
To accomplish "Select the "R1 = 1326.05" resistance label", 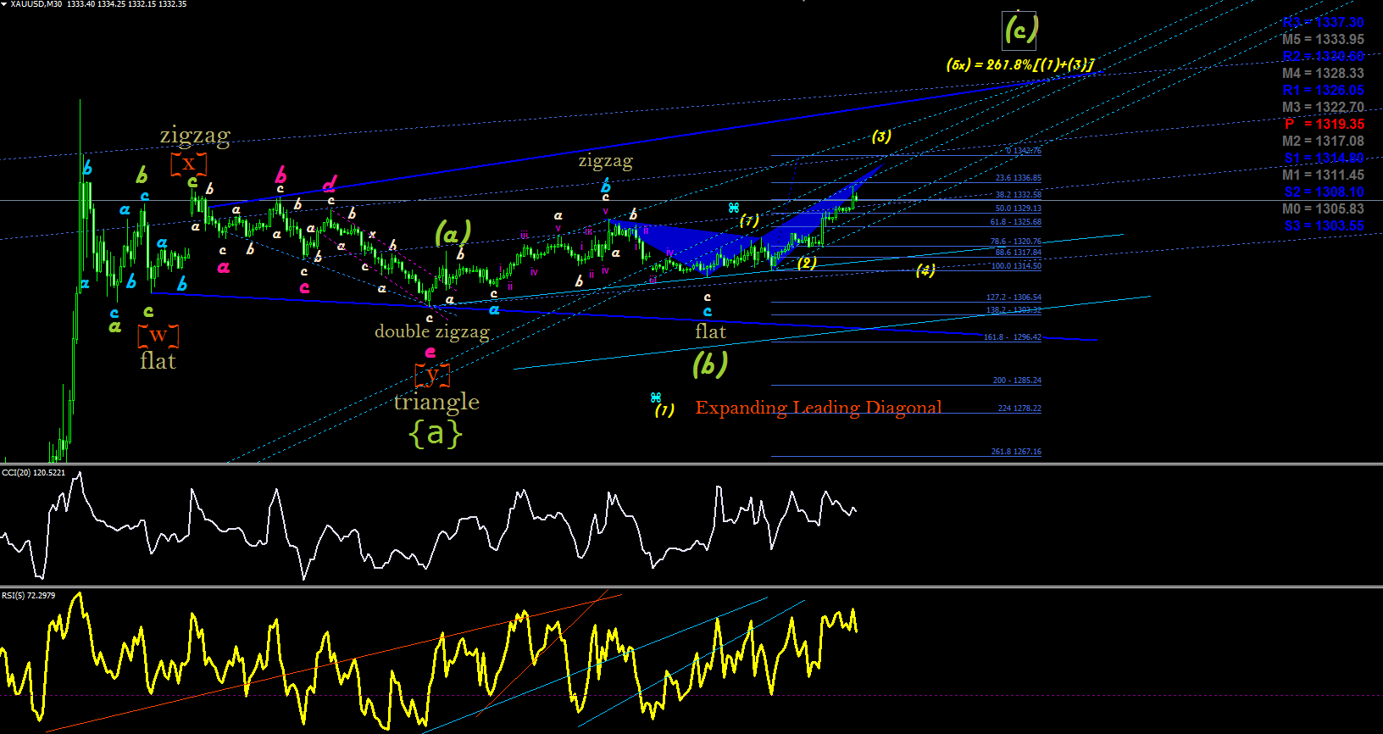I will click(x=1323, y=90).
